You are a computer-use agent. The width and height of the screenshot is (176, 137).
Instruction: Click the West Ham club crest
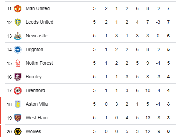(x=18, y=118)
